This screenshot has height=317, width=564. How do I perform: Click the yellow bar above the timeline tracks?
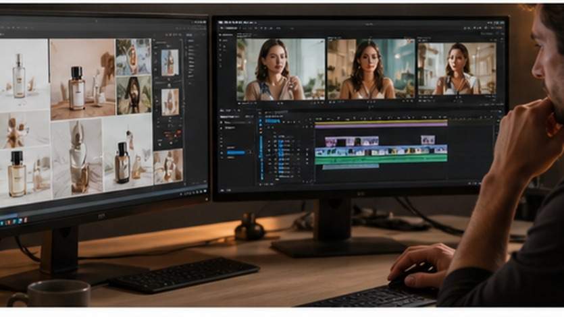click(381, 121)
